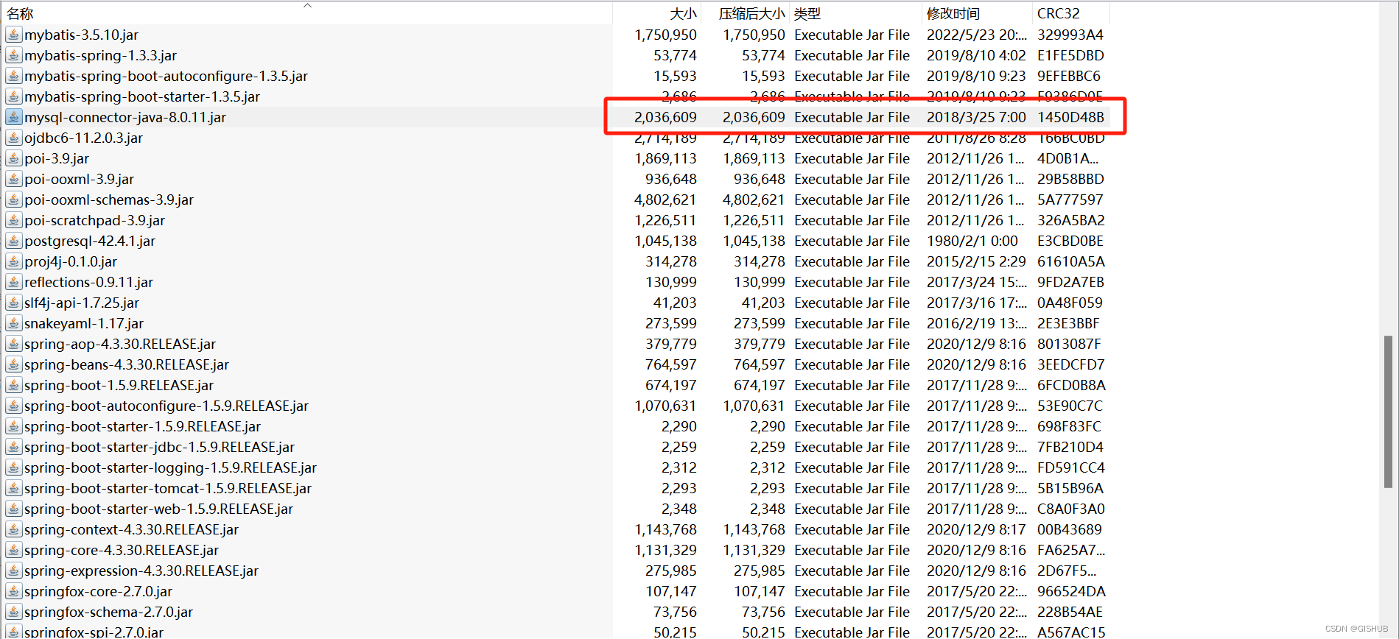Sort files by the 名称 column header

coord(20,13)
